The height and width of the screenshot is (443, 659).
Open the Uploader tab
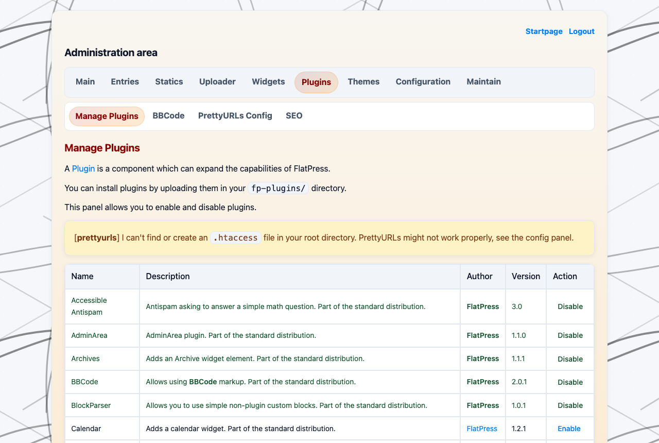point(218,82)
